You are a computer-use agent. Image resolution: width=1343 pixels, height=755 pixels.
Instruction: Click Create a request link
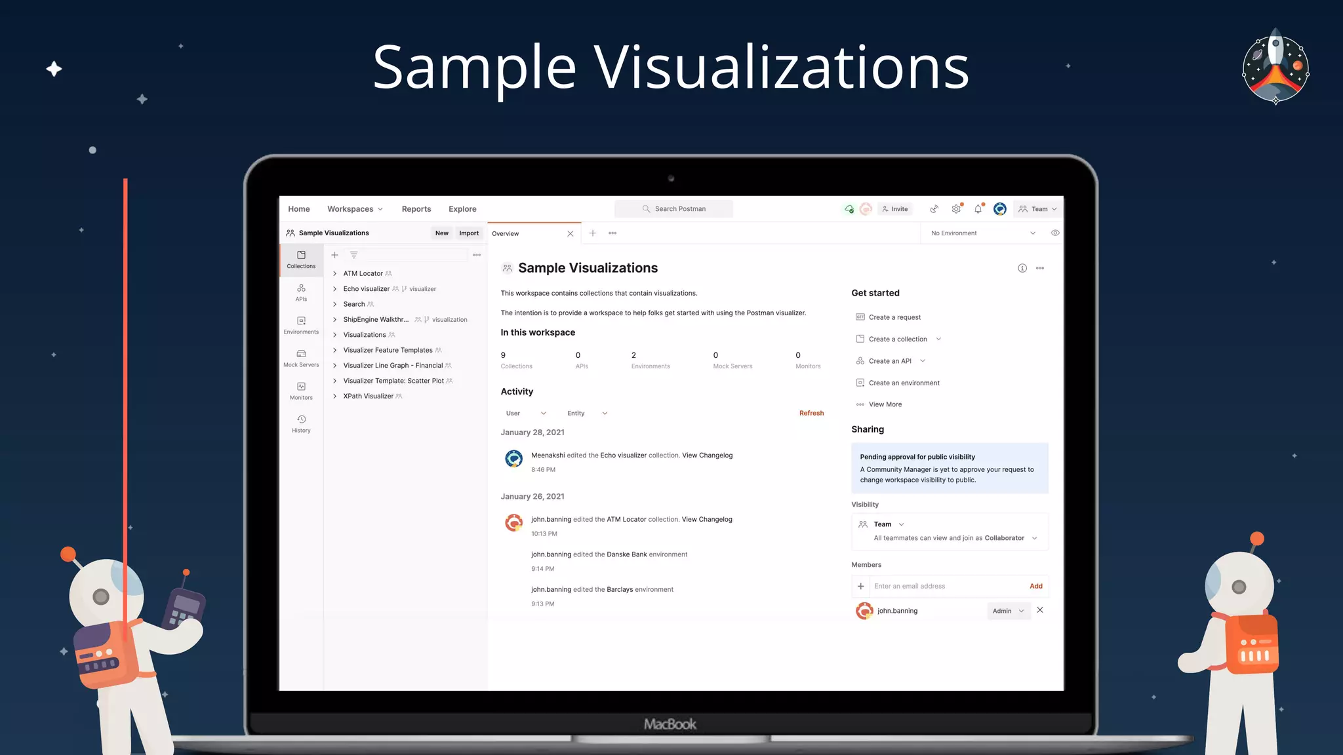[x=888, y=317]
